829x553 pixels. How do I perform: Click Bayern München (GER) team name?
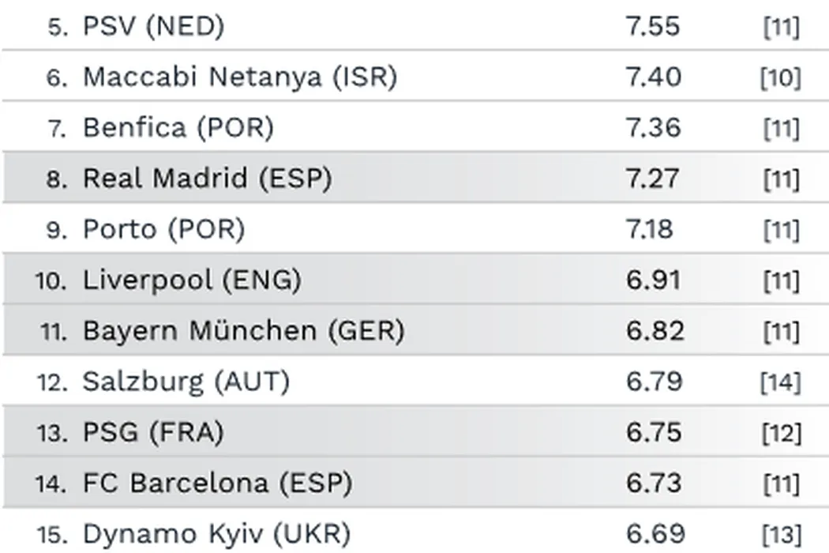(x=243, y=330)
